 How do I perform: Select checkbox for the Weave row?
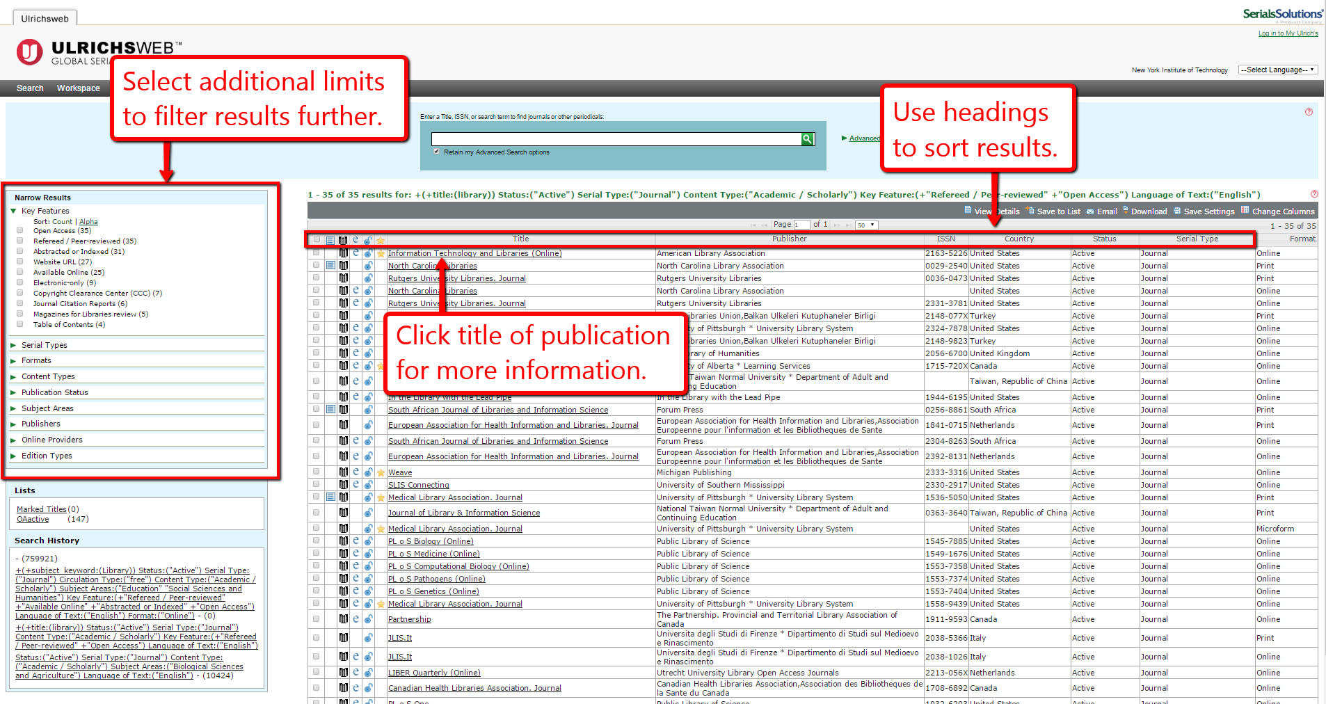[x=317, y=472]
